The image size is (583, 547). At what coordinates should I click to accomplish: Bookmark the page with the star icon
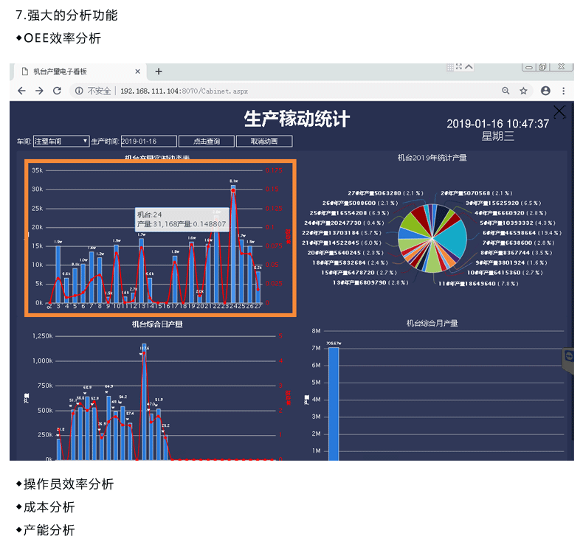[523, 91]
